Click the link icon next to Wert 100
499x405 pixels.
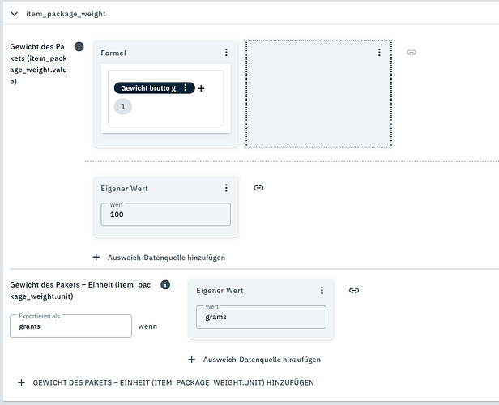pos(258,188)
